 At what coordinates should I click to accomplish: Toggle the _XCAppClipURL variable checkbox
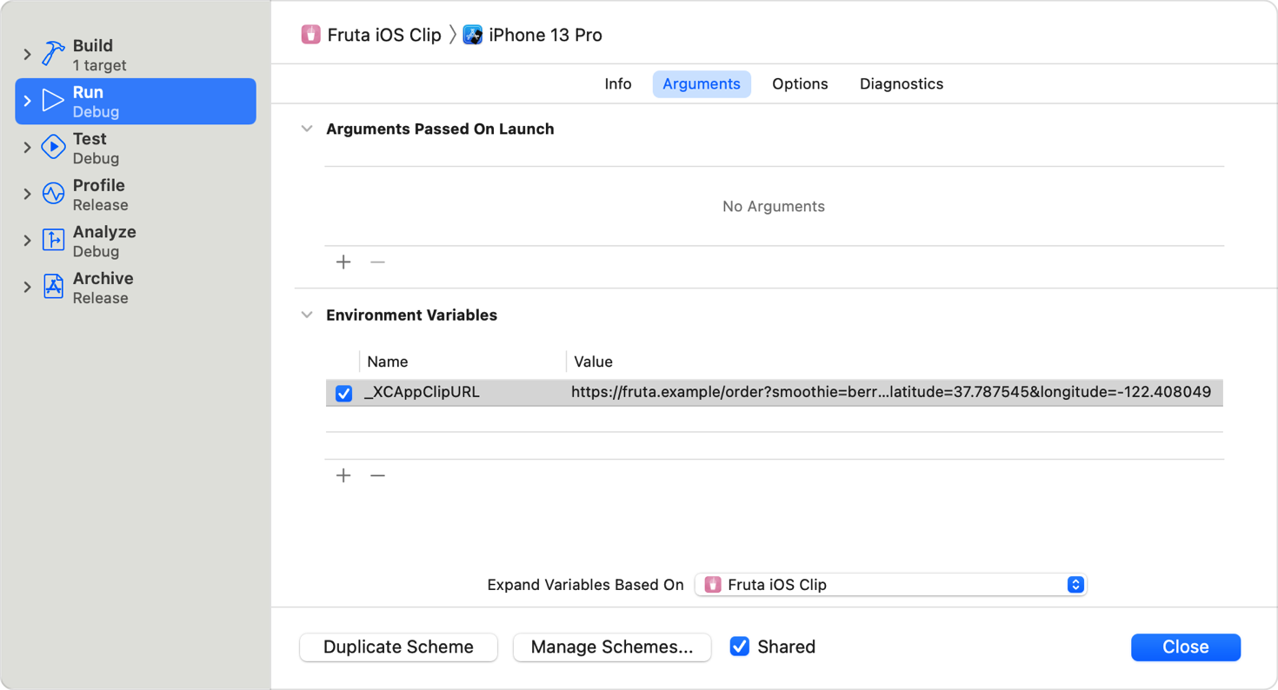click(343, 393)
